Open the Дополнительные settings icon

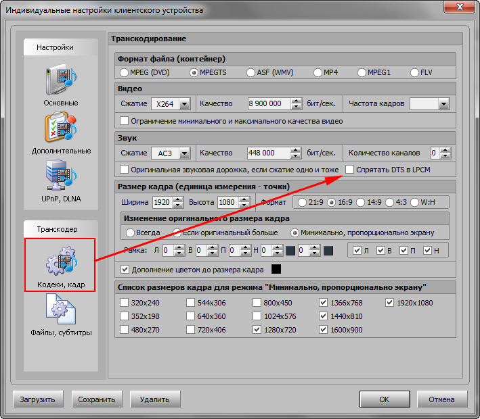tap(61, 128)
